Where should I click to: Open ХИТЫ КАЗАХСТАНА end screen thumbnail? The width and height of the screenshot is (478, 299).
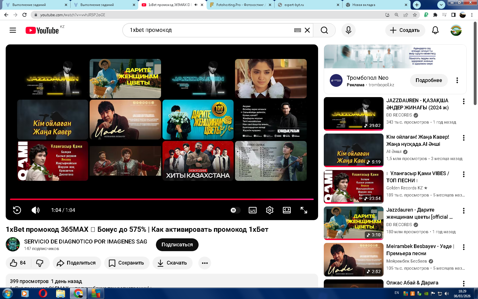pyautogui.click(x=198, y=161)
